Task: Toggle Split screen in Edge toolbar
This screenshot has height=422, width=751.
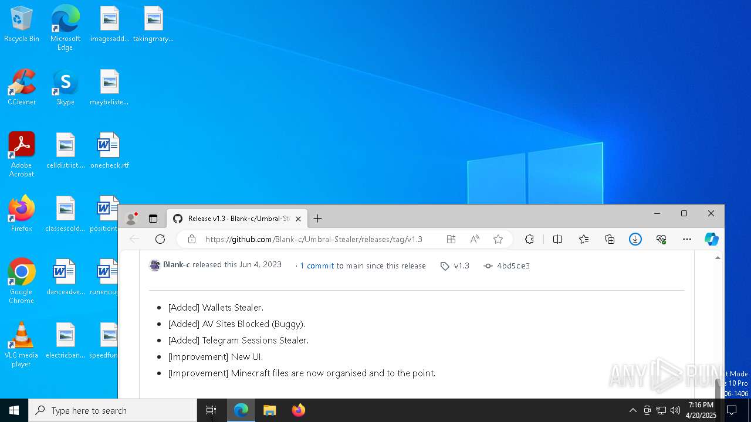Action: coord(557,239)
